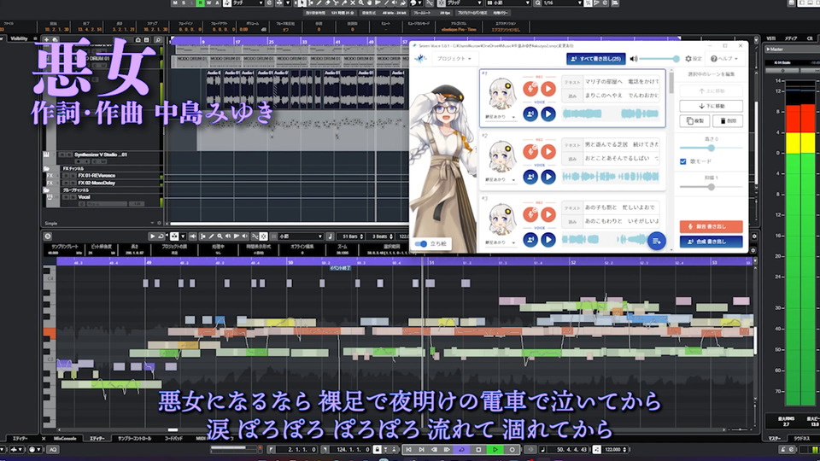Image resolution: width=820 pixels, height=461 pixels.
Task: Toggle the S solo-state button in the top toolbar
Action: pyautogui.click(x=184, y=3)
